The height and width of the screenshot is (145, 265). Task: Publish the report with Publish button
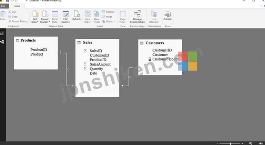coord(167,16)
